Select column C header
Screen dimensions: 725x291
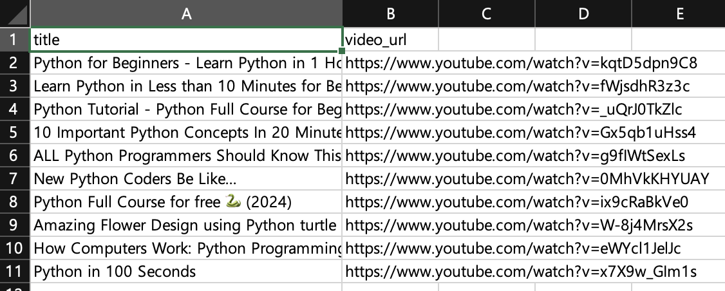pos(486,14)
